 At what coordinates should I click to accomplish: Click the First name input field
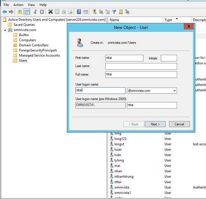click(x=124, y=58)
